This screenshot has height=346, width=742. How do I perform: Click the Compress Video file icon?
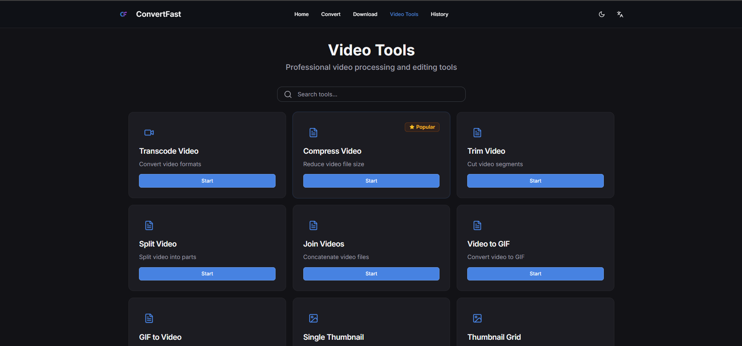pos(313,133)
